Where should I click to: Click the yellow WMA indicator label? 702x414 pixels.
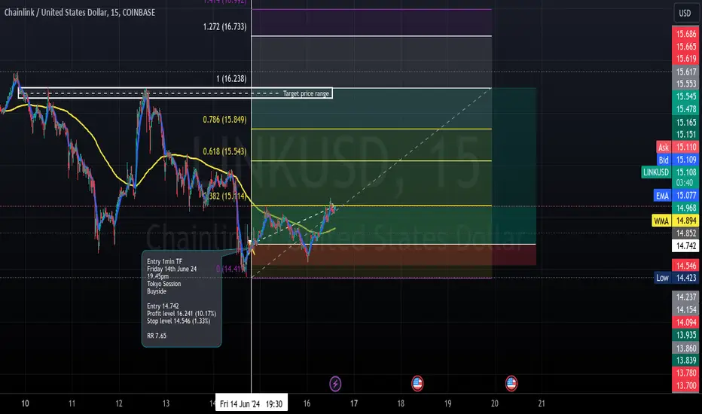click(x=661, y=221)
